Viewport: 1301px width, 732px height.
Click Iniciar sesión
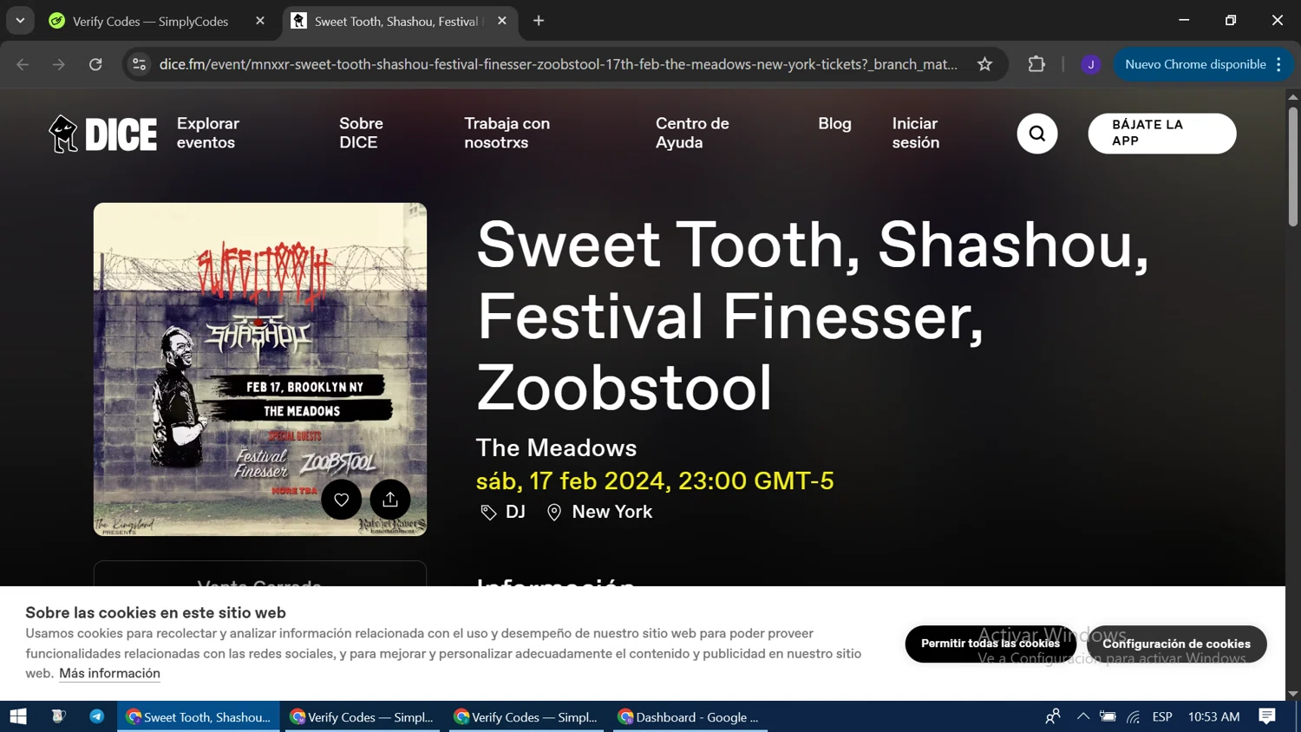click(916, 133)
